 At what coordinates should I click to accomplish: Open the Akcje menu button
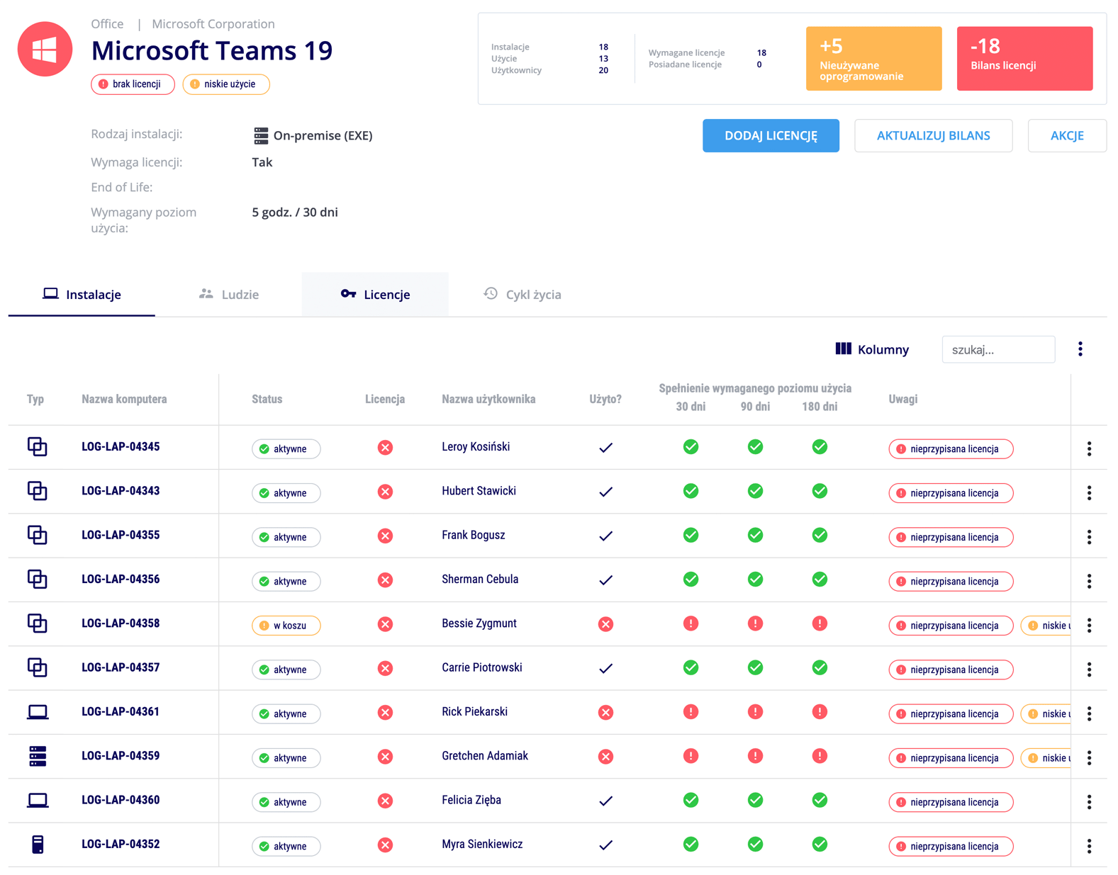[1067, 135]
